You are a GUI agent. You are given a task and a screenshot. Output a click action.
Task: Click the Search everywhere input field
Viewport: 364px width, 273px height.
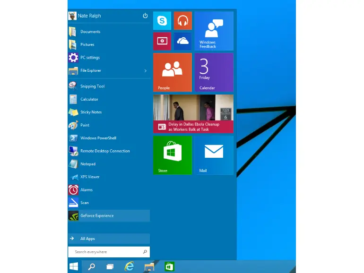point(109,252)
